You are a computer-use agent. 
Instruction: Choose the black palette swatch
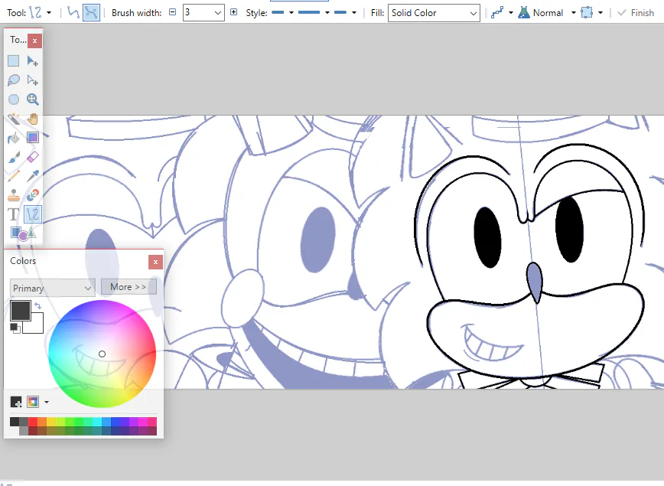pos(15,422)
